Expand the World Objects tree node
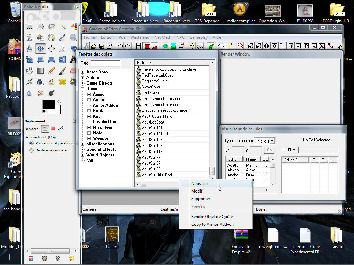 click(83, 155)
